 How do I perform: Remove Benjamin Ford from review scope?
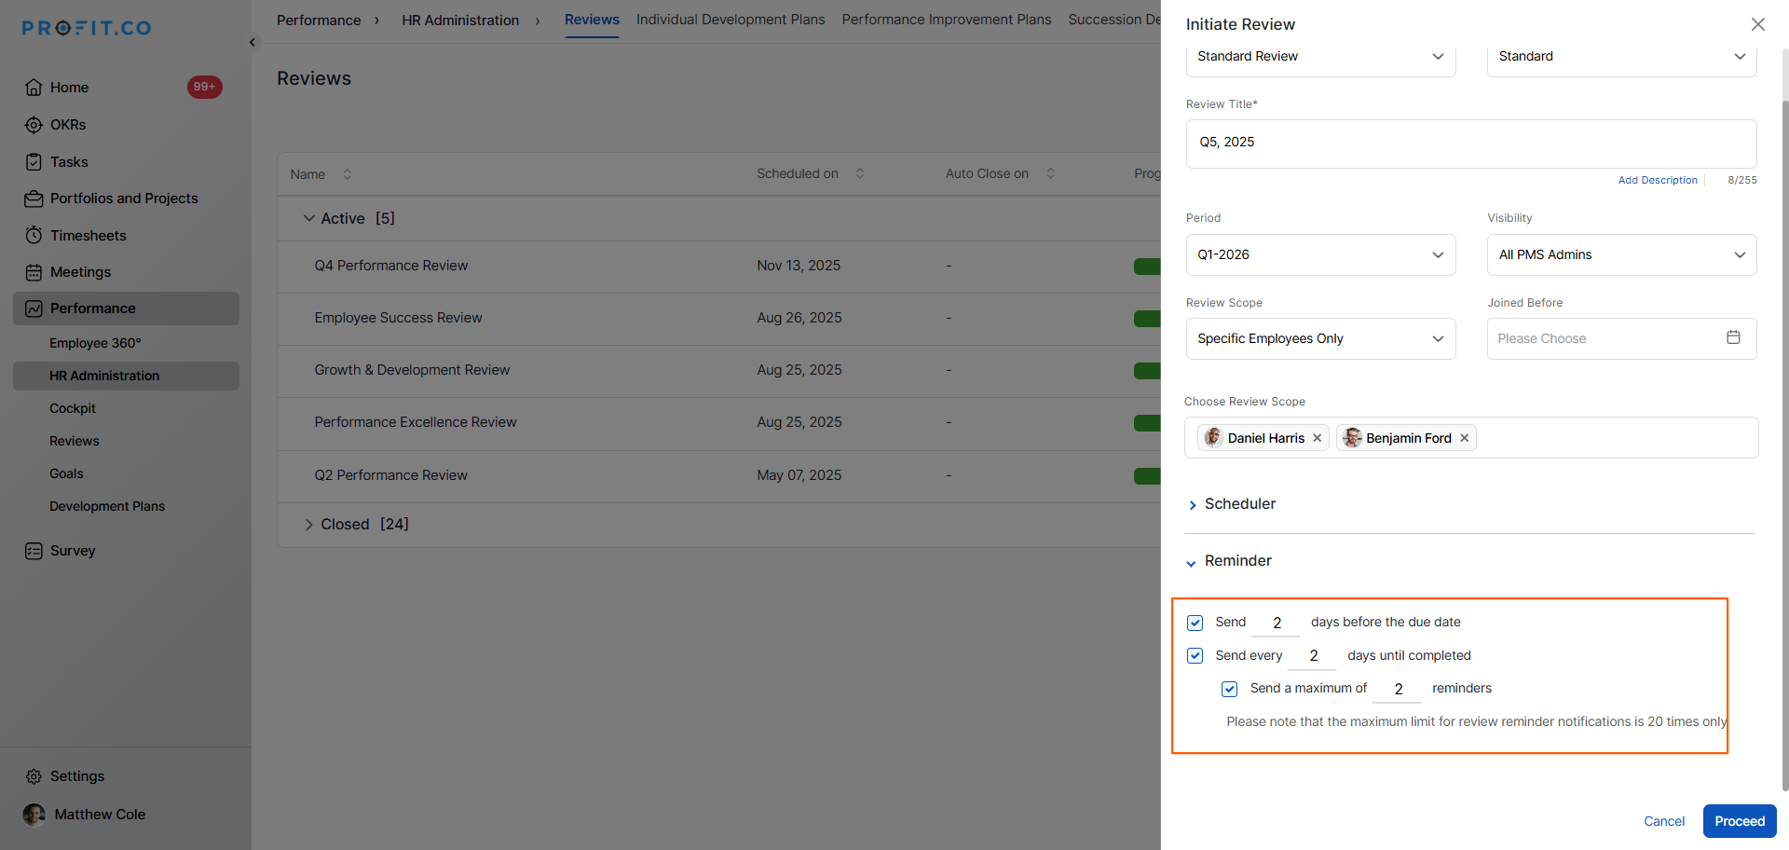[1464, 438]
